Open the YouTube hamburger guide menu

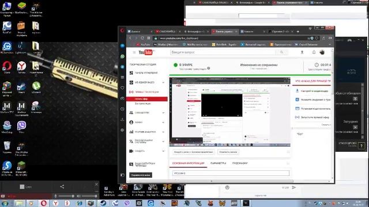click(134, 52)
